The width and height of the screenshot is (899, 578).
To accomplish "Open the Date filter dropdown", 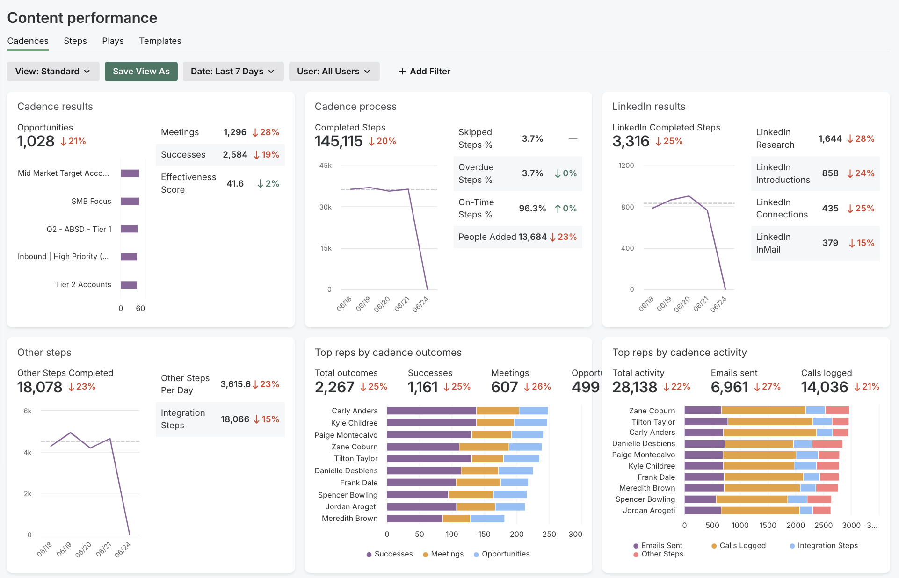I will 232,72.
